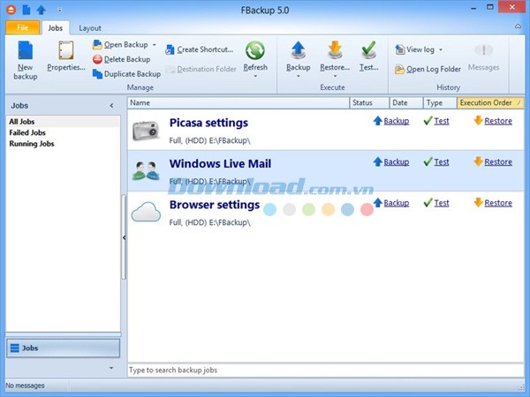Click the New backup icon
The image size is (530, 397).
click(26, 50)
